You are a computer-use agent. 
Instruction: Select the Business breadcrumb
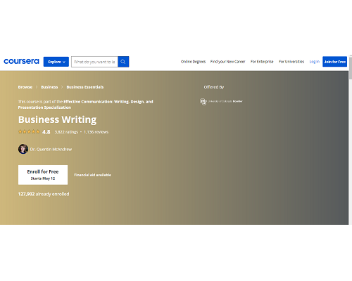[x=49, y=87]
